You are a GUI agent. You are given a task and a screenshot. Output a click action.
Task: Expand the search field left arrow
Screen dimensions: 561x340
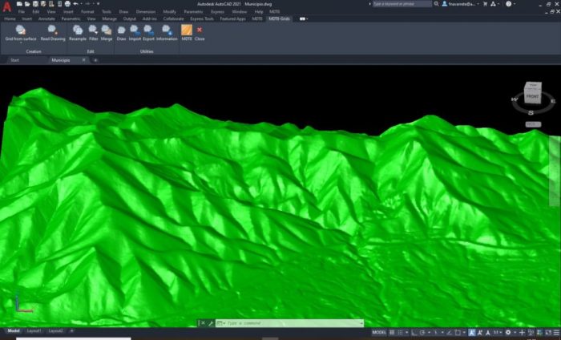(x=369, y=4)
